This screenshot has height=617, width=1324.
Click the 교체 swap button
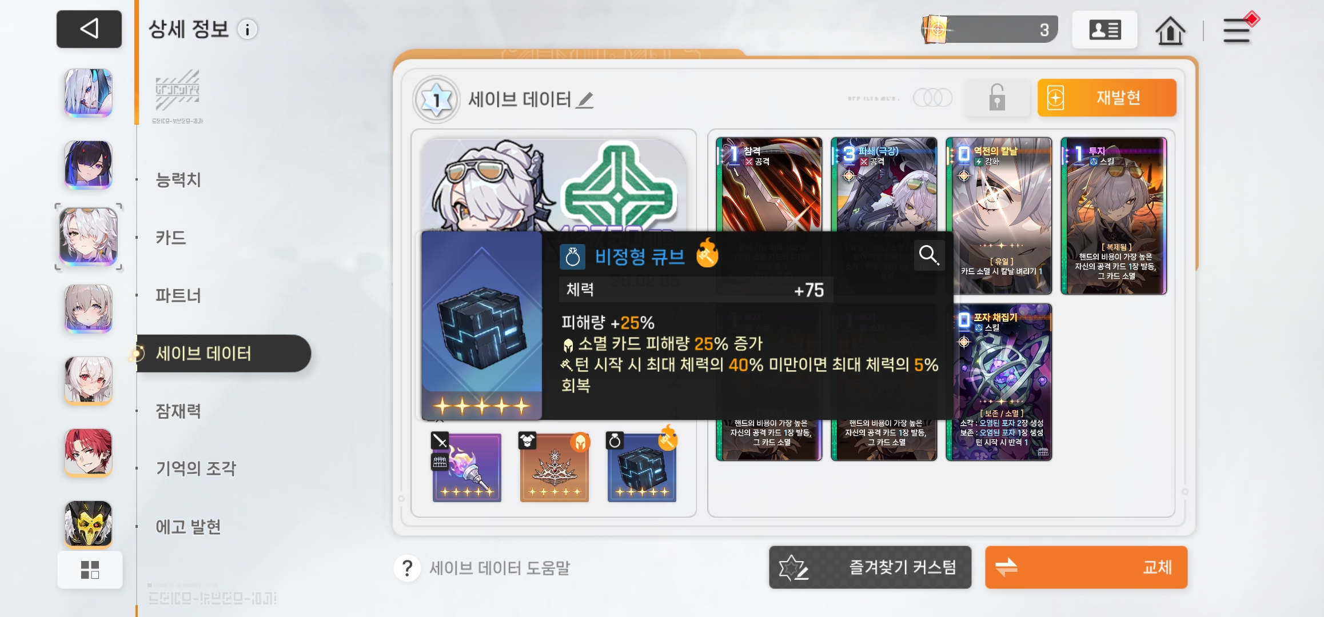pos(1086,567)
